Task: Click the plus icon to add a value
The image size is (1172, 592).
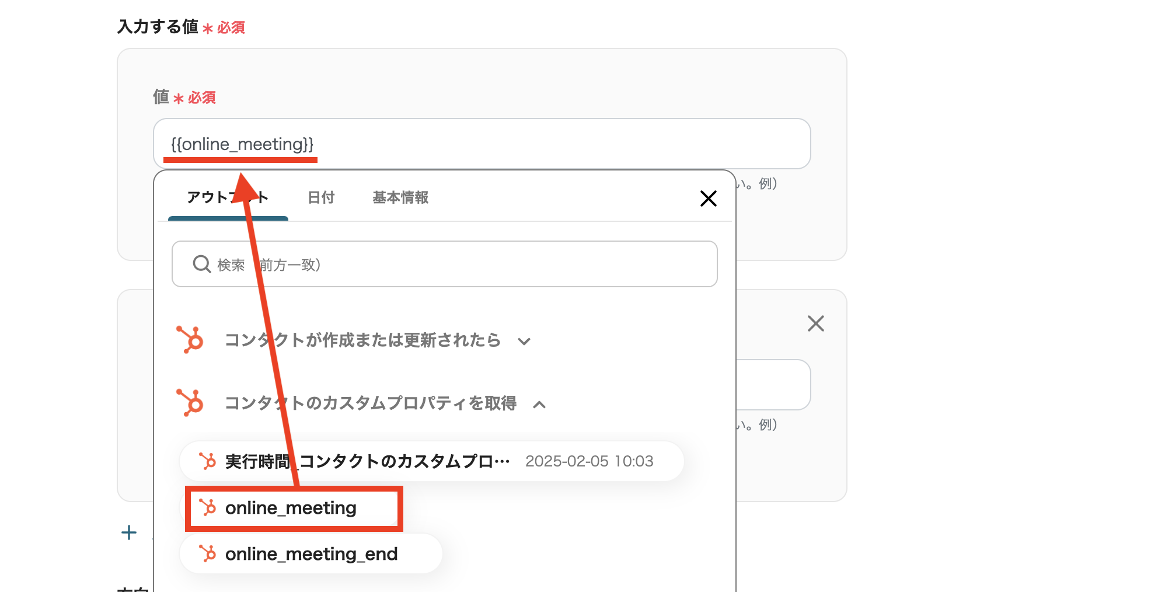Action: click(x=129, y=532)
